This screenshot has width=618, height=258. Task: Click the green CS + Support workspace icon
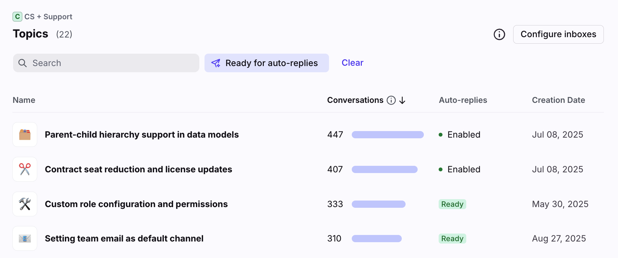pos(17,17)
